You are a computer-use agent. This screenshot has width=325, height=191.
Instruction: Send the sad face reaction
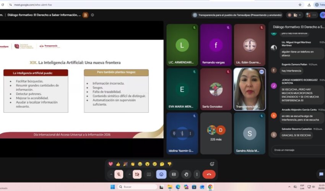154,164
